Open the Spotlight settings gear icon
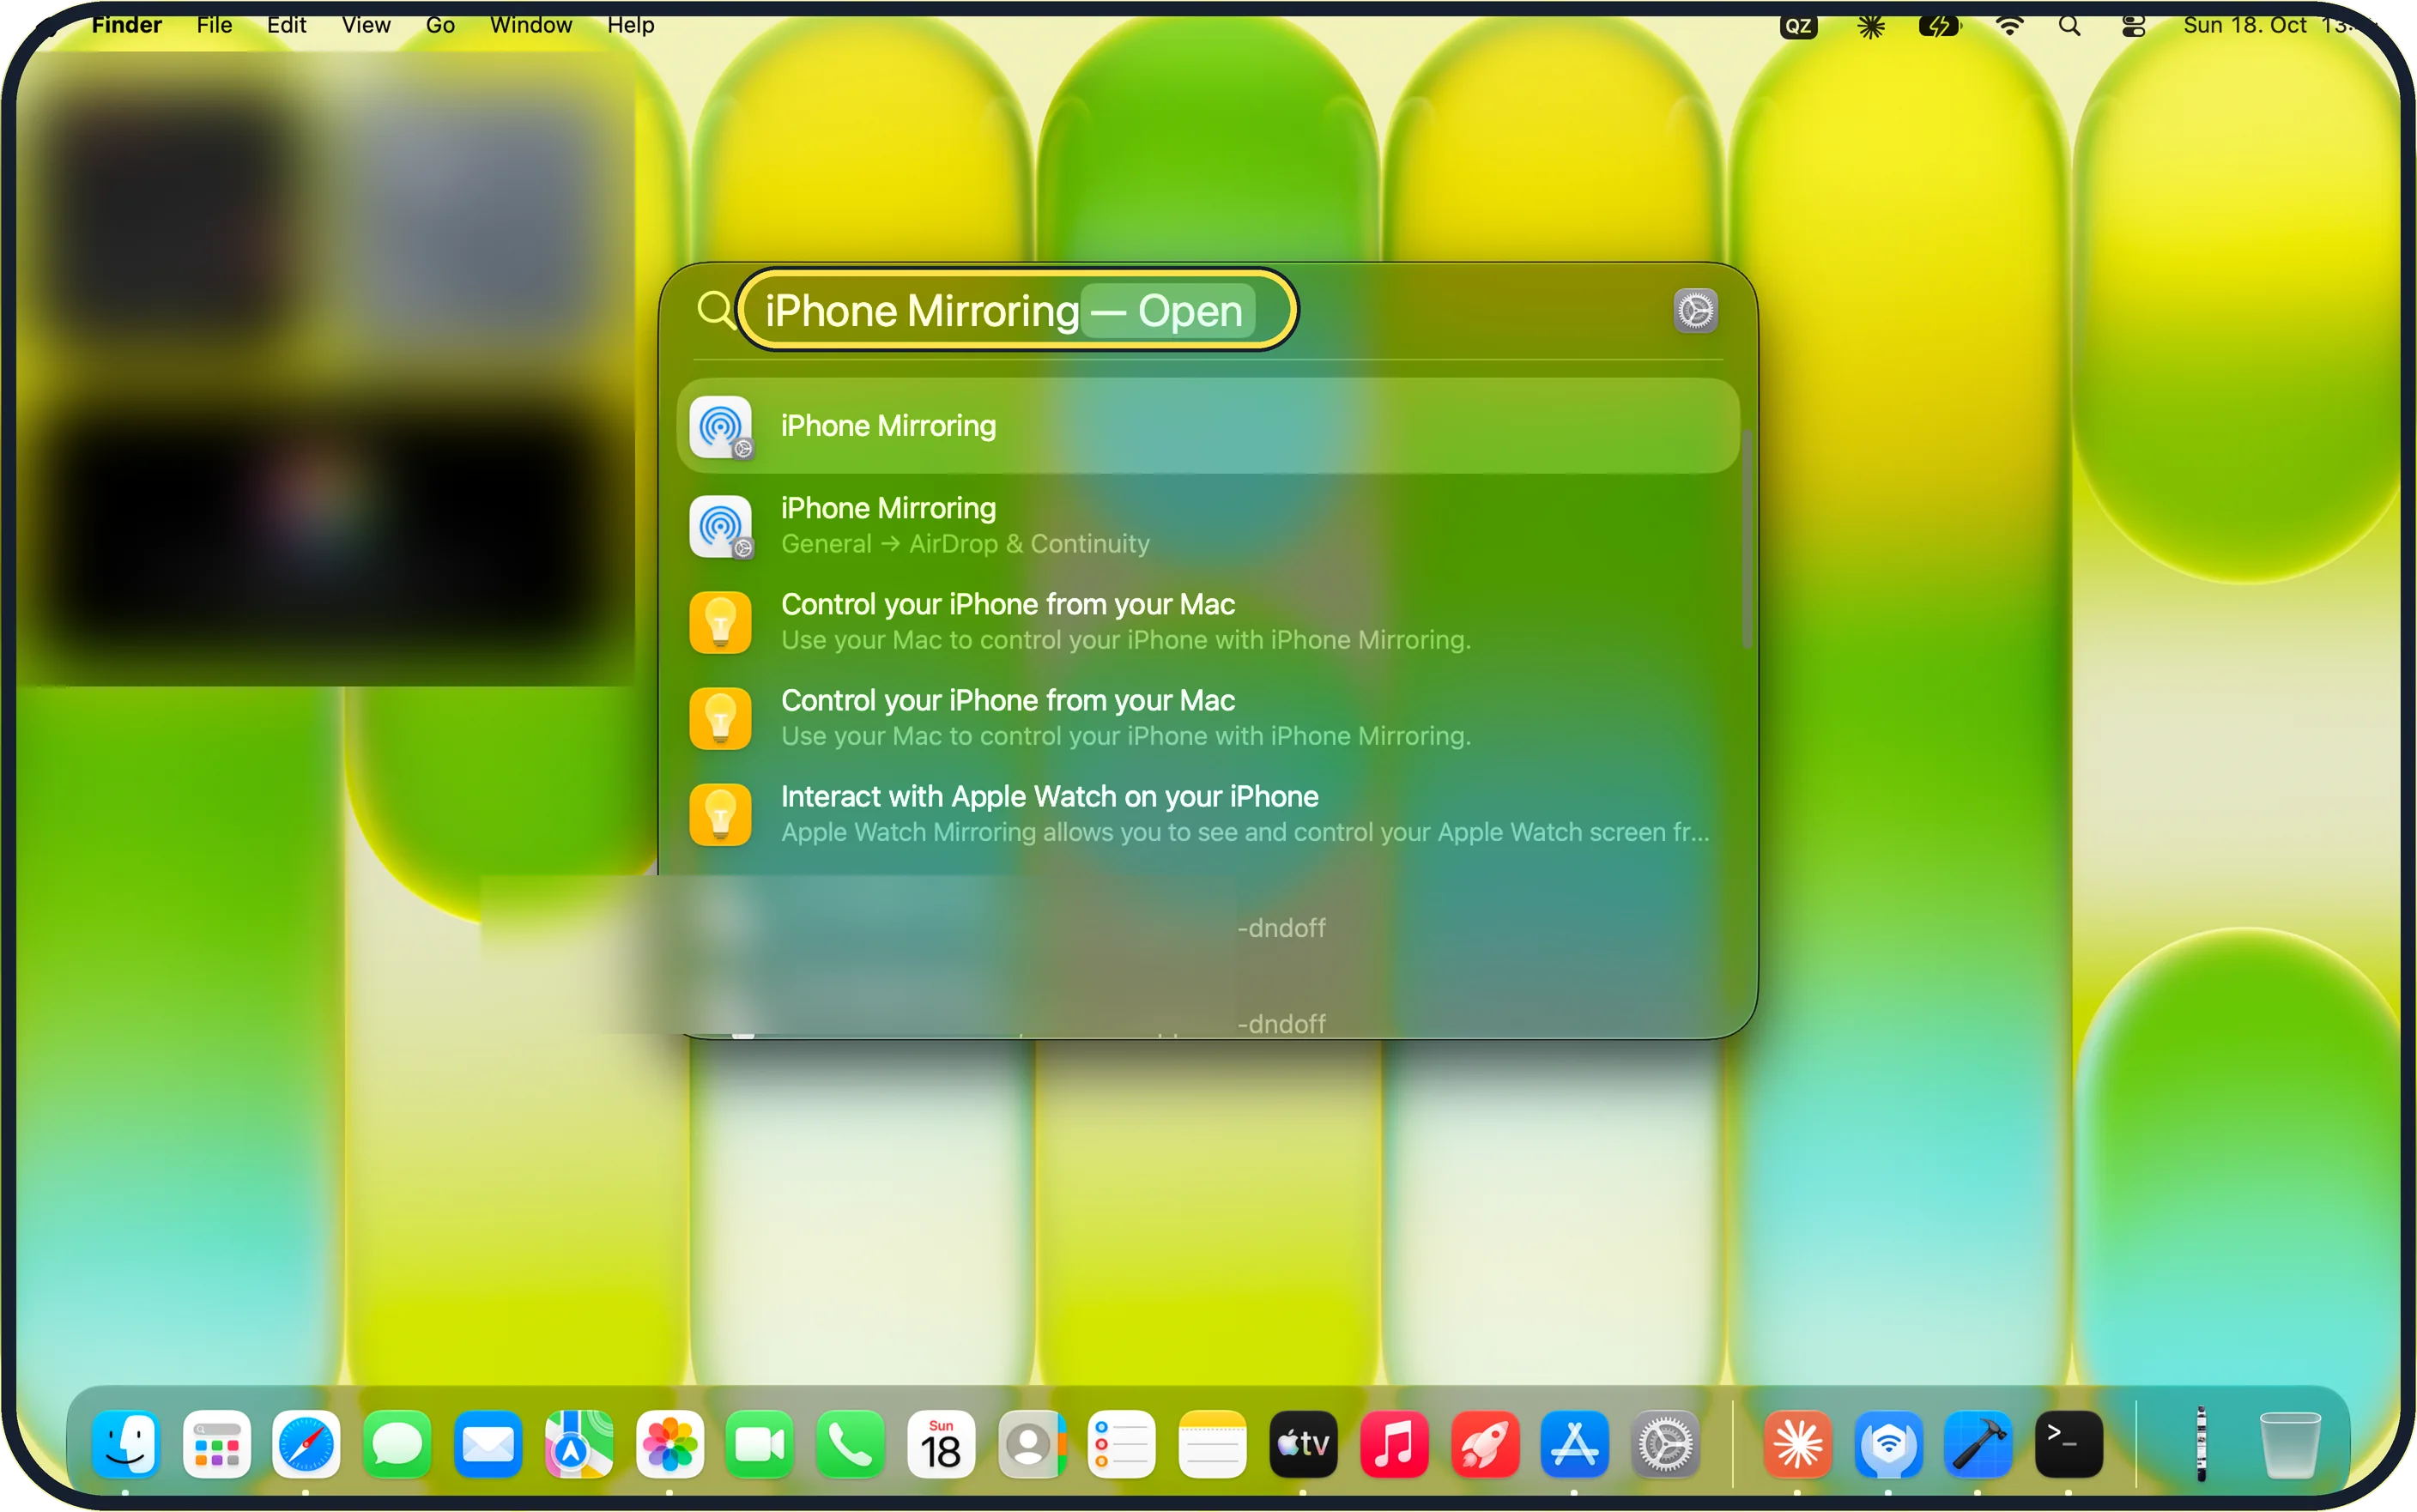Screen dimensions: 2417x1512 coord(1695,311)
